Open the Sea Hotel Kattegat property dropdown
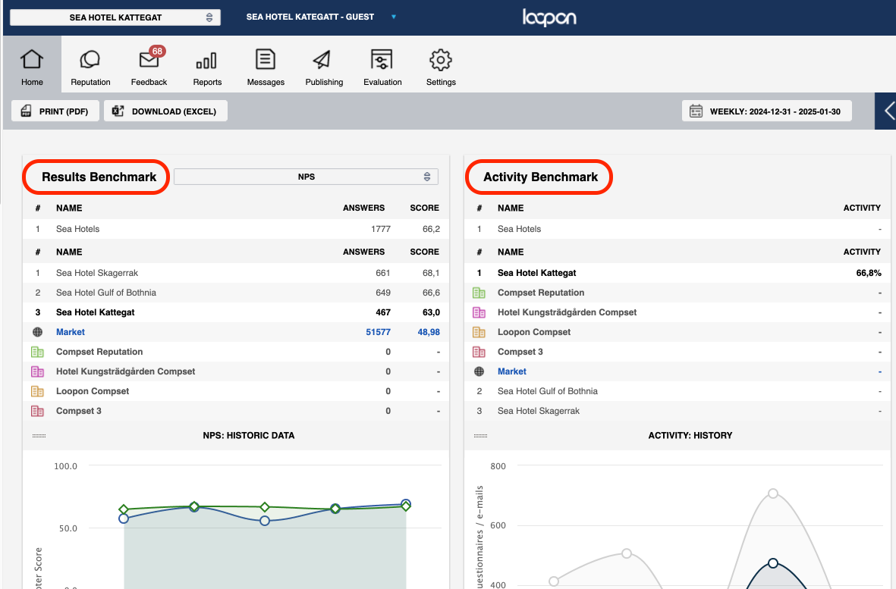896x589 pixels. 115,17
